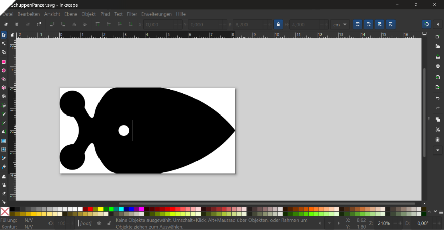Image resolution: width=444 pixels, height=230 pixels.
Task: Flip selection horizontally
Action: 74,24
